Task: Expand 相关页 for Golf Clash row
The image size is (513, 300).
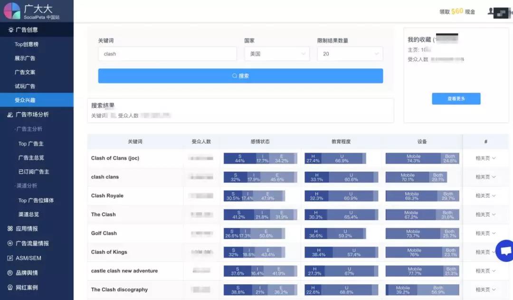Action: (485, 233)
